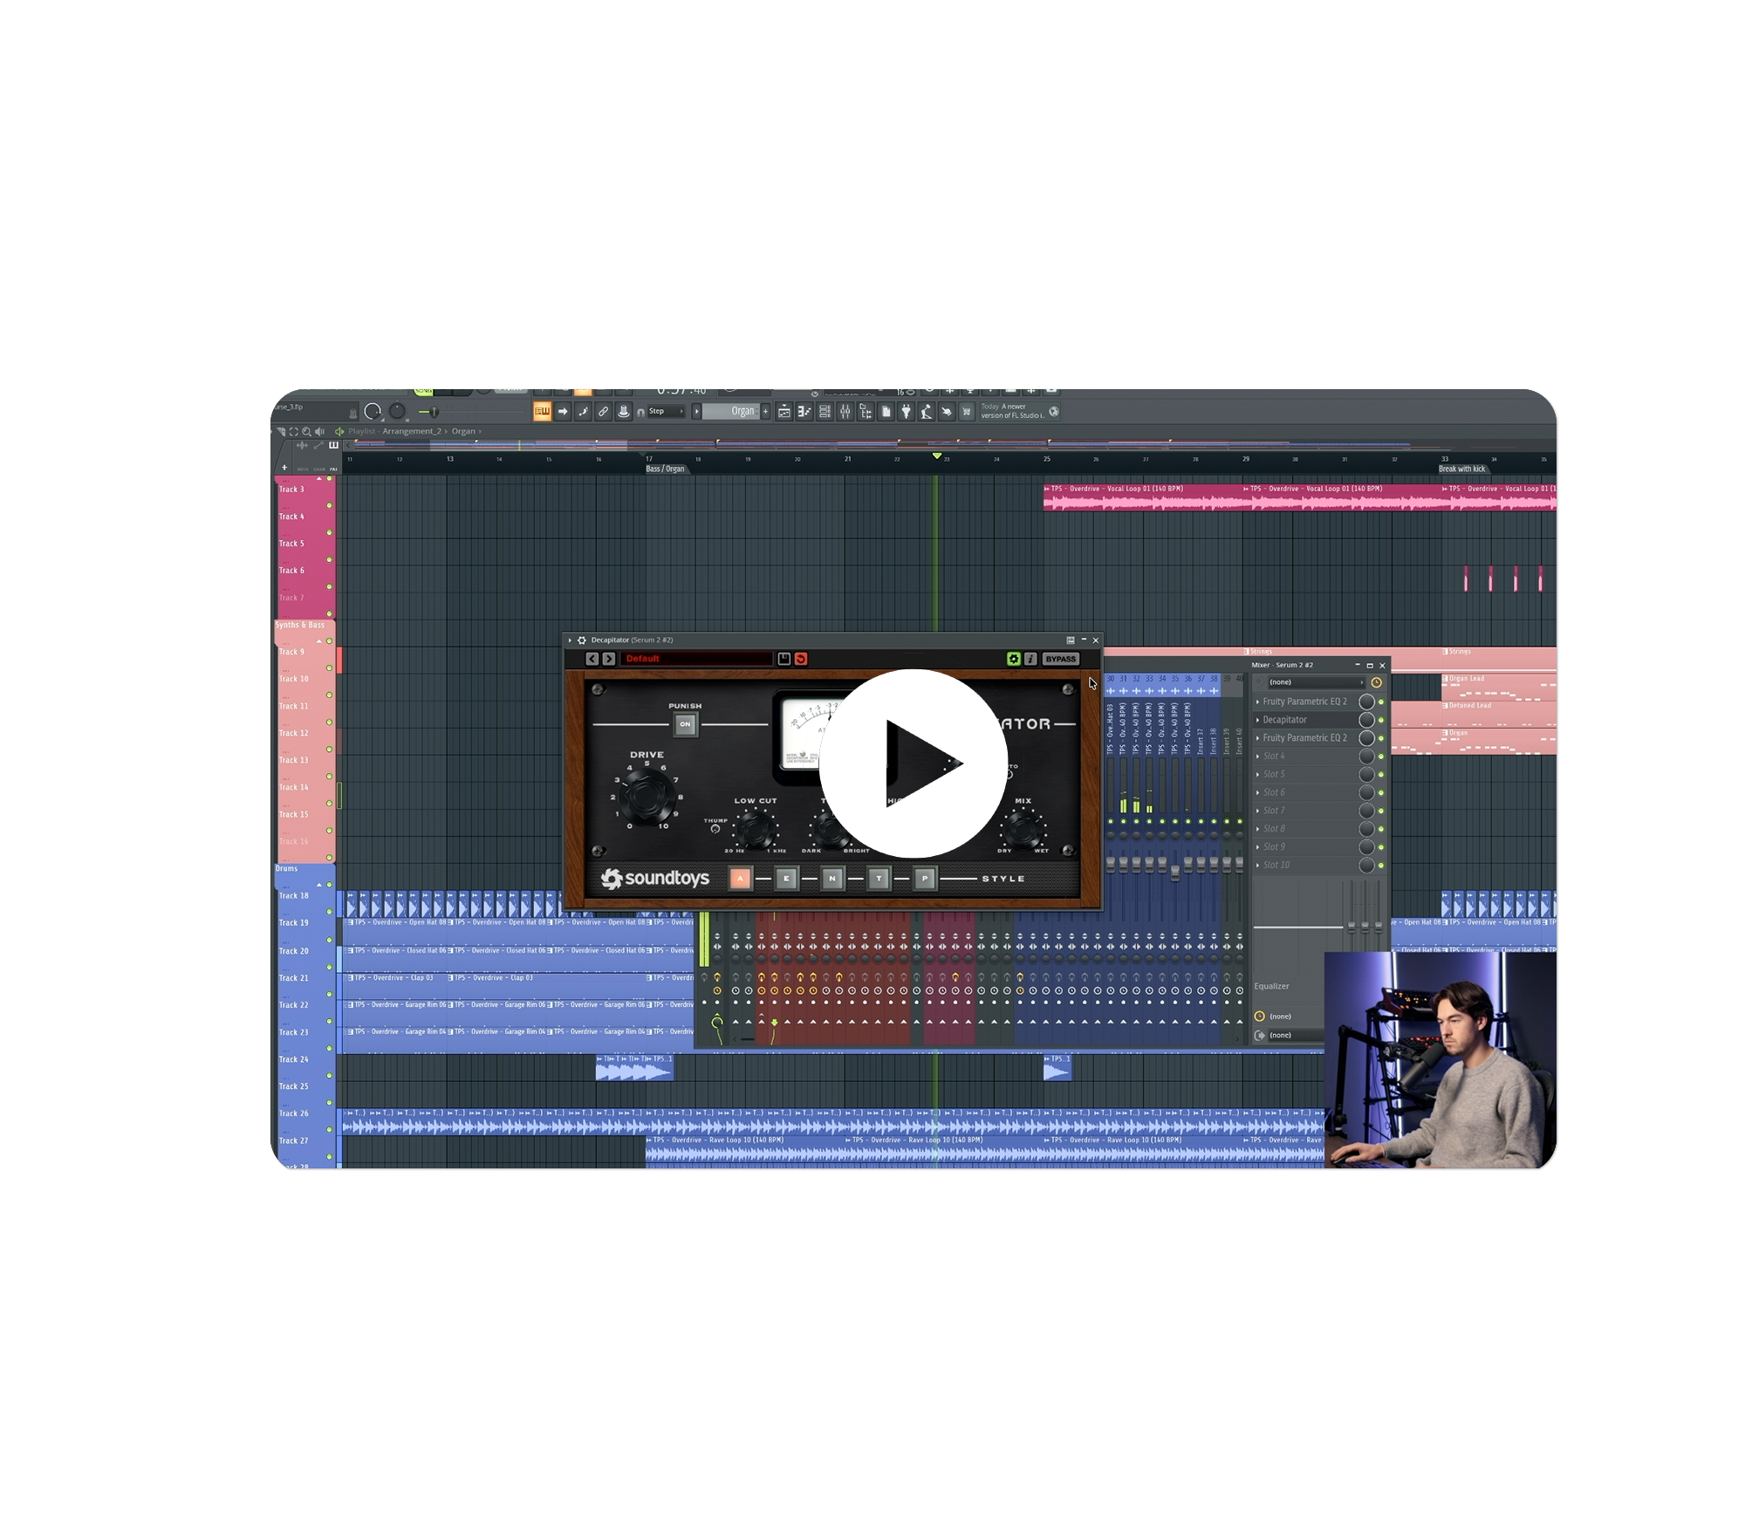Click the MIX dry/wet knob
The height and width of the screenshot is (1527, 1745).
1023,828
